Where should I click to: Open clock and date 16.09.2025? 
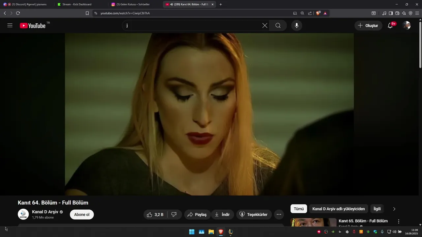(x=412, y=232)
